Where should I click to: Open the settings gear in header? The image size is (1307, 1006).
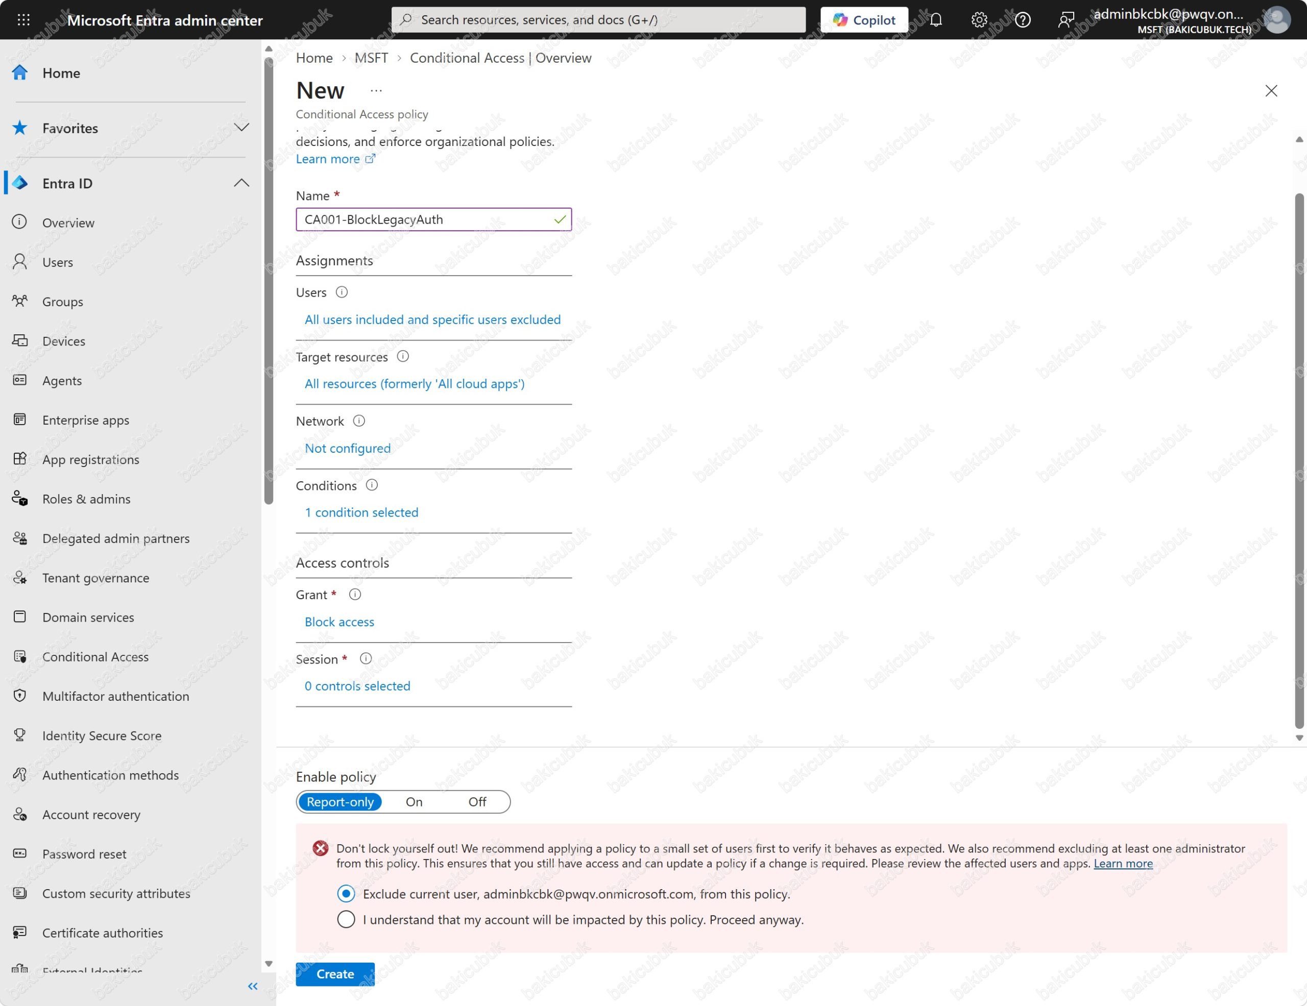coord(979,20)
